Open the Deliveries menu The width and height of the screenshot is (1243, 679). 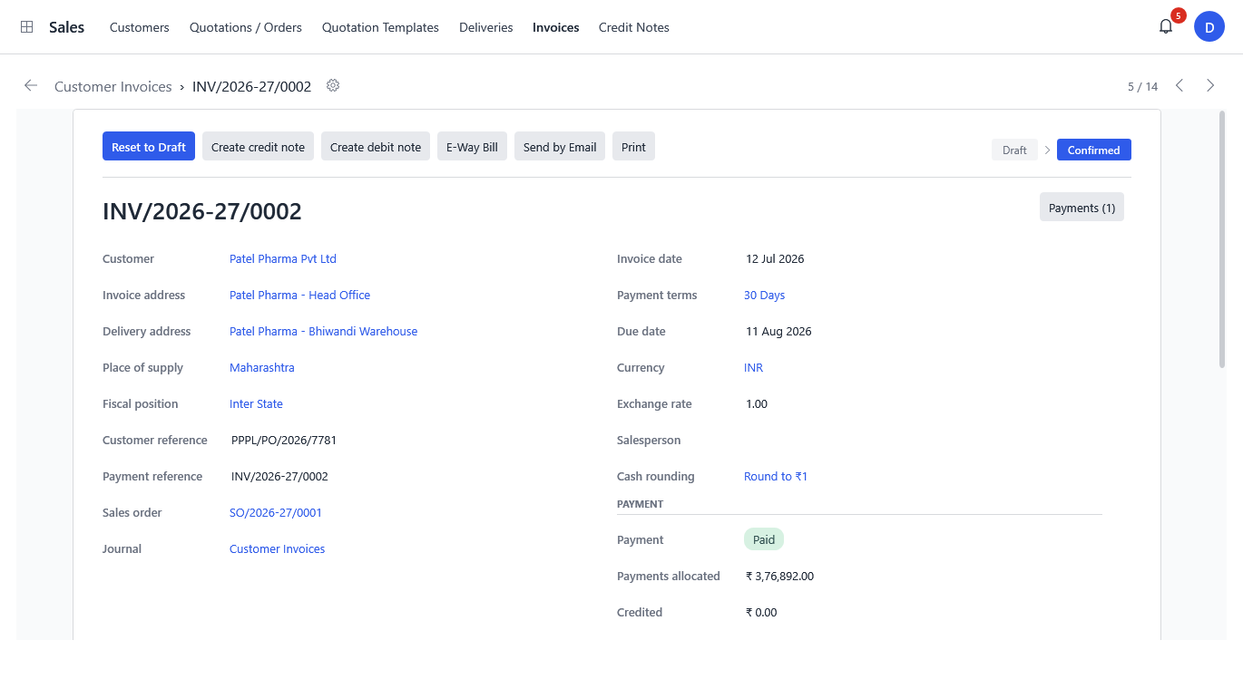[486, 27]
